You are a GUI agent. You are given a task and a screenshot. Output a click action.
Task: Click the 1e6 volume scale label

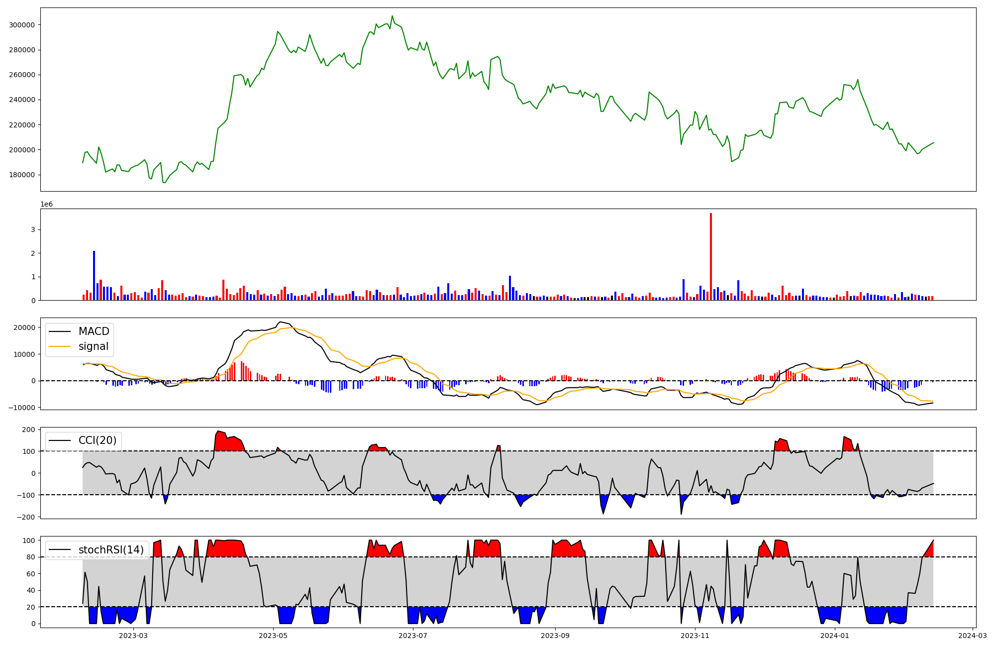(46, 205)
